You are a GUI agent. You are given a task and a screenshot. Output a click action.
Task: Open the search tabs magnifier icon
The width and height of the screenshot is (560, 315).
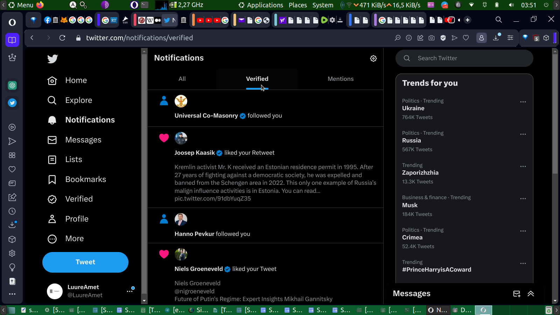coord(499,20)
